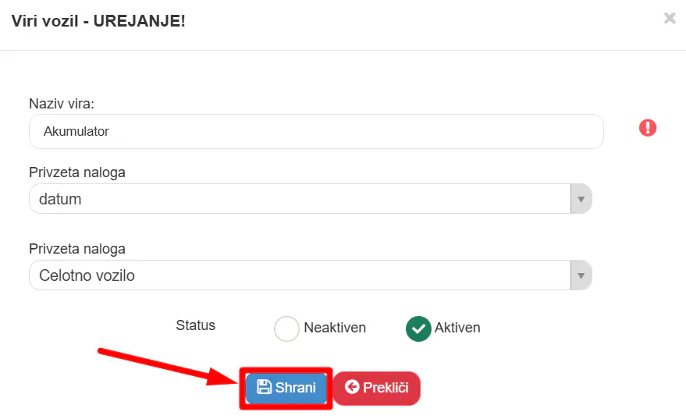Select the green Aktiven checkmark radio
The image size is (686, 419).
(x=418, y=328)
